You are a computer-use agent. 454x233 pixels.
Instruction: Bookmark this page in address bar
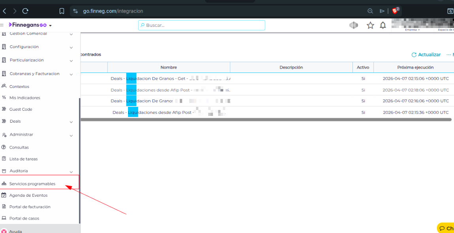point(62,11)
